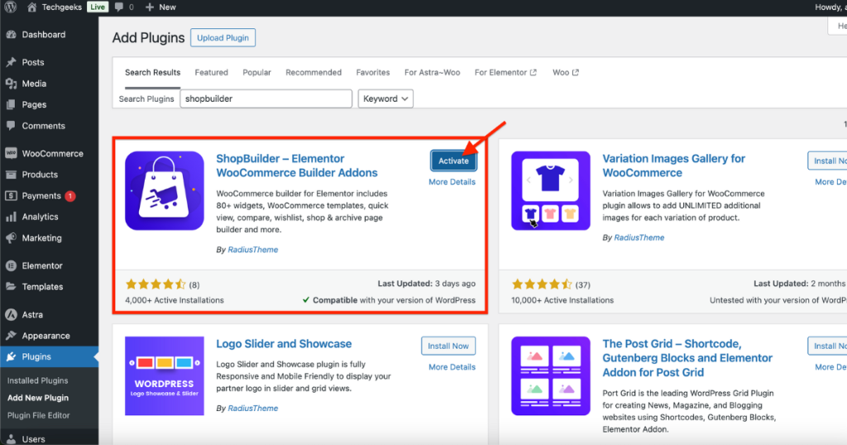Image resolution: width=847 pixels, height=445 pixels.
Task: Switch to the Favorites tab
Action: 373,72
